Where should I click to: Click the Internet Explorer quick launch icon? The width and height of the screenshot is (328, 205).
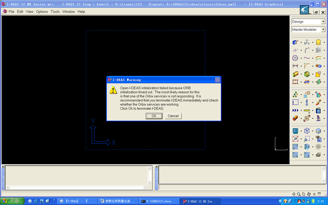pyautogui.click(x=36, y=201)
